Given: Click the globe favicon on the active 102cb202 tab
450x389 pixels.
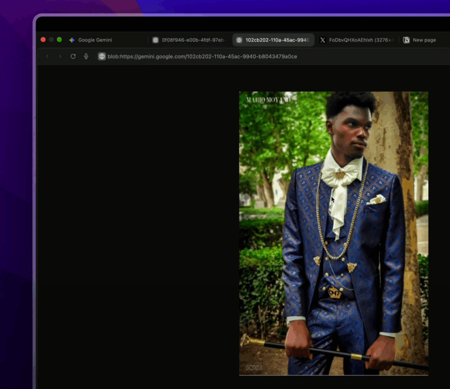Looking at the screenshot, I should [x=239, y=40].
